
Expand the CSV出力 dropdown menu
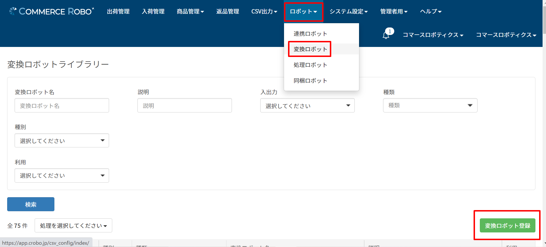click(264, 11)
